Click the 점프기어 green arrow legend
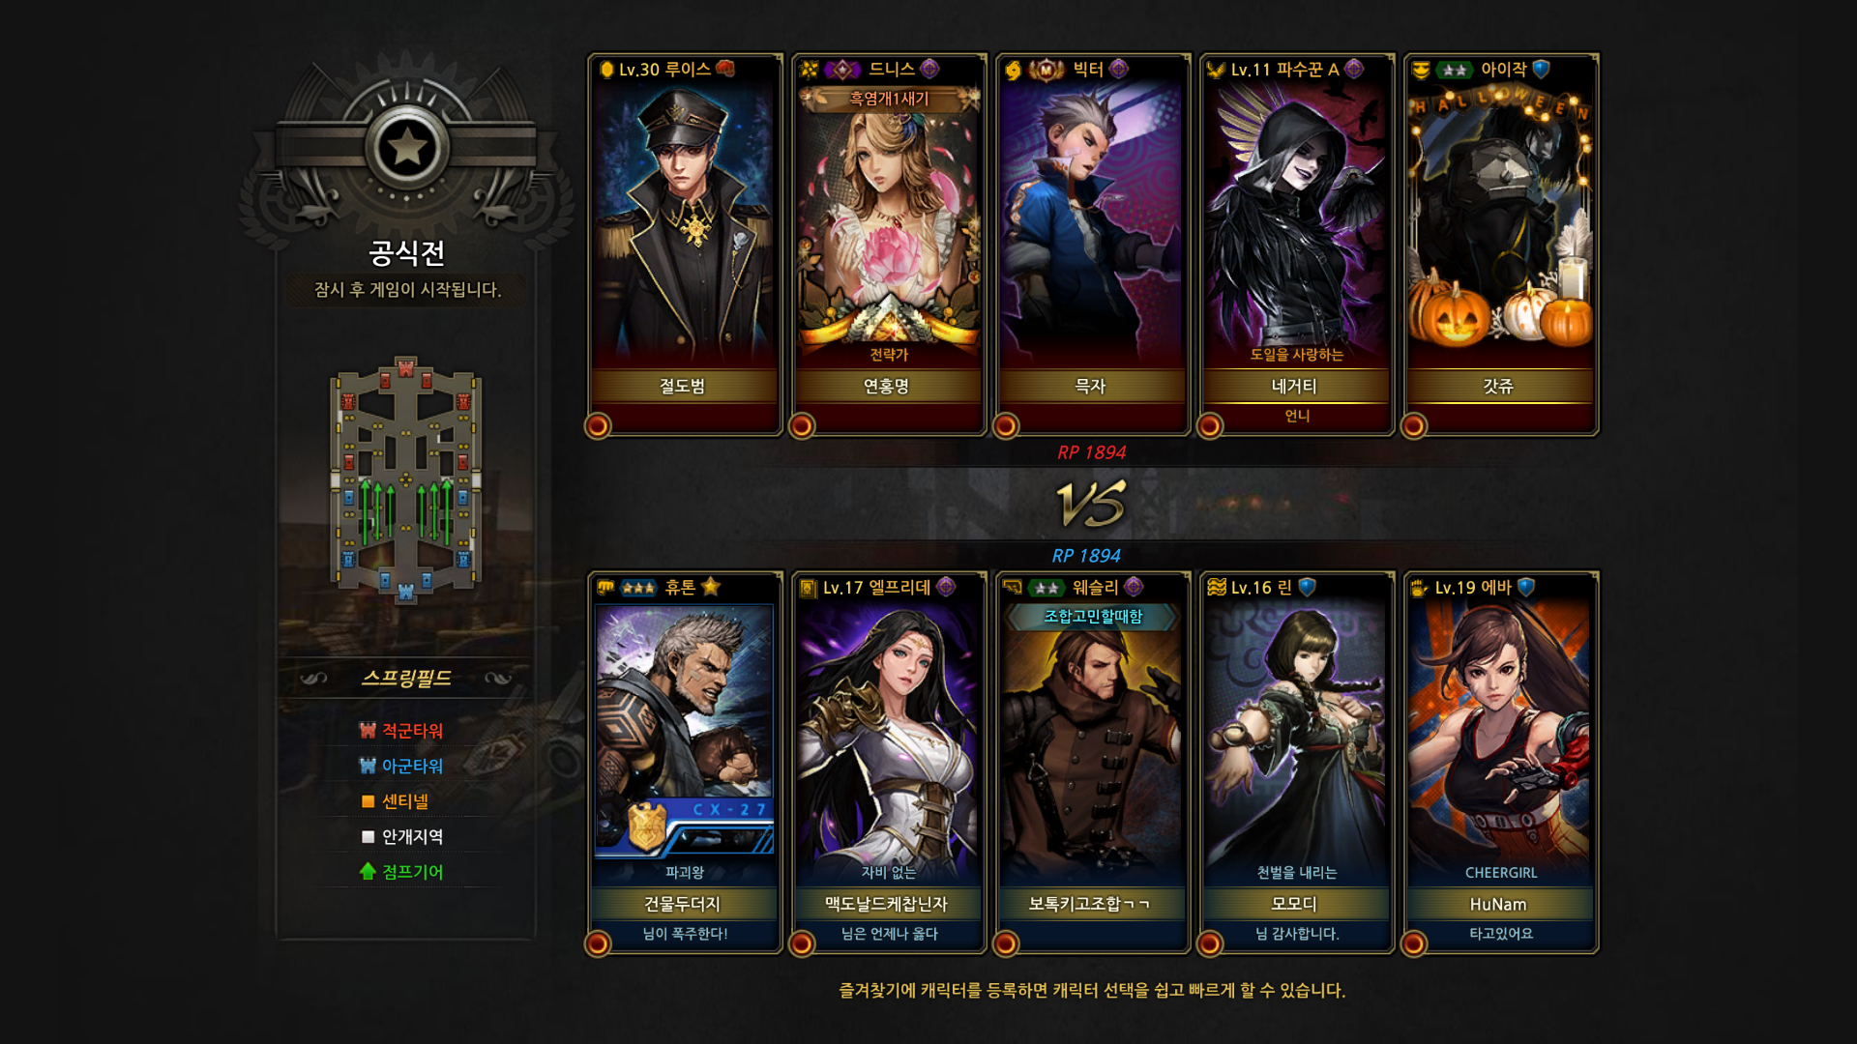 368,871
